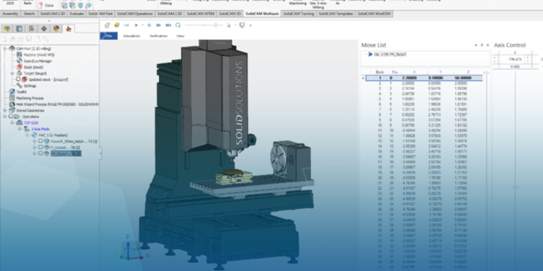Collapse the TOP SIDE node
The image size is (543, 271).
pyautogui.click(x=13, y=123)
